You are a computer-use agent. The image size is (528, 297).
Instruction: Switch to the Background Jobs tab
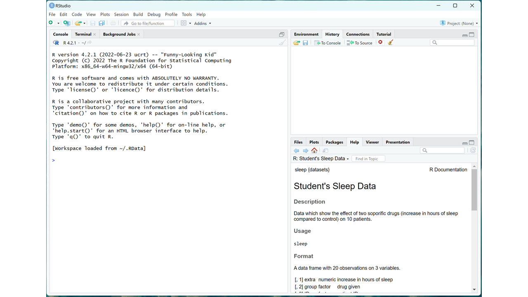click(119, 34)
